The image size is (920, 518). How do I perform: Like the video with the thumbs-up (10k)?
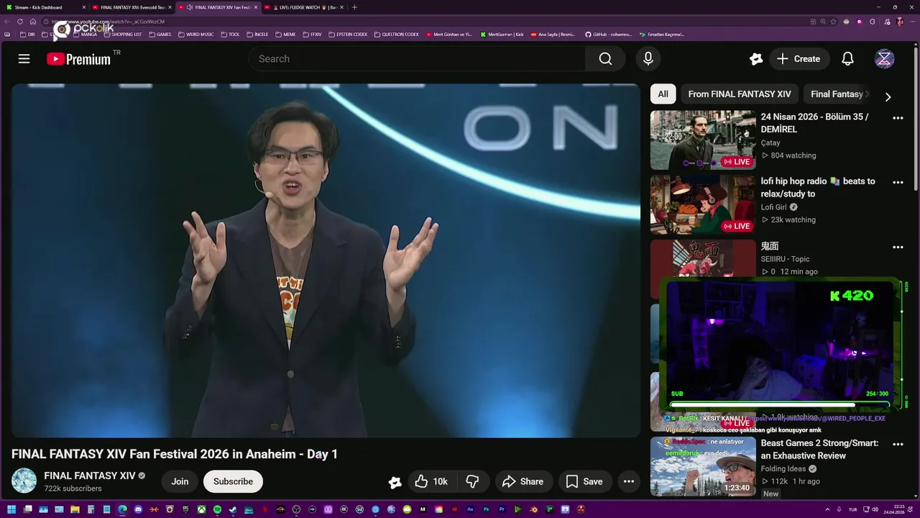431,481
